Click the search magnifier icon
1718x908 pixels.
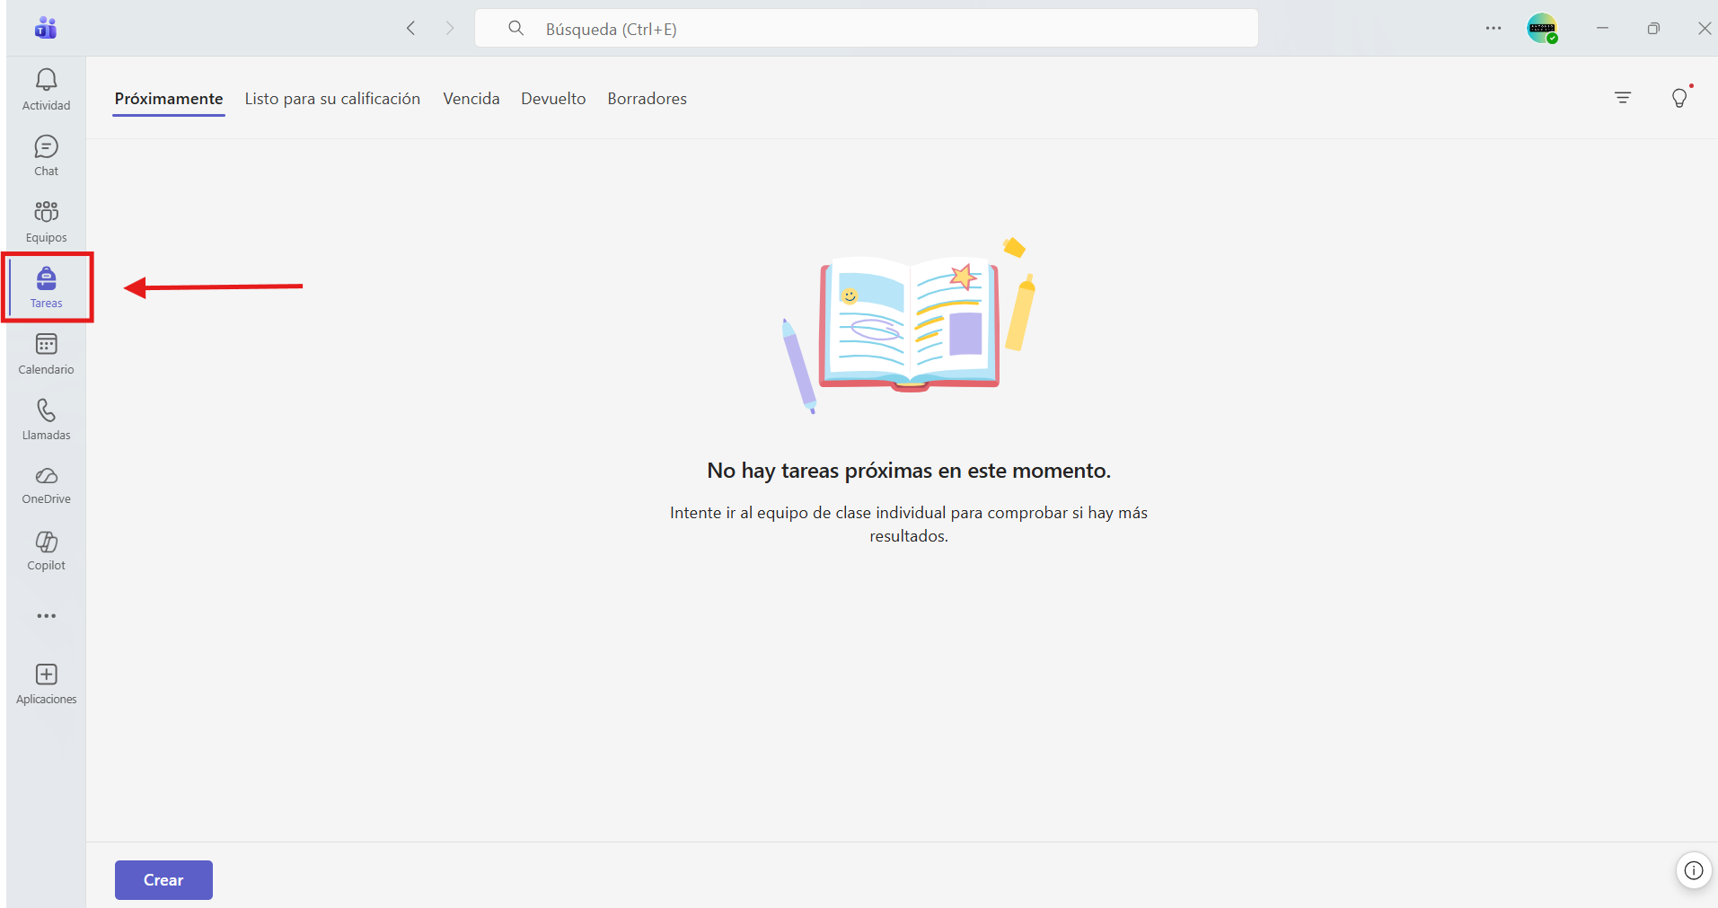(516, 29)
